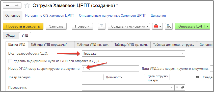
Task: Open Таблица УПД пл. док. tab
Action: [x=93, y=45]
